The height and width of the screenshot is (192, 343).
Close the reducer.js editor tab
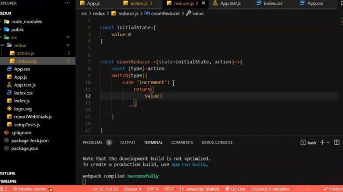click(x=203, y=3)
